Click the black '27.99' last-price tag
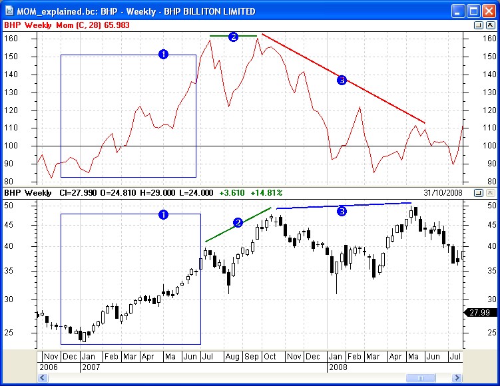The height and width of the screenshot is (386, 500). tap(481, 312)
